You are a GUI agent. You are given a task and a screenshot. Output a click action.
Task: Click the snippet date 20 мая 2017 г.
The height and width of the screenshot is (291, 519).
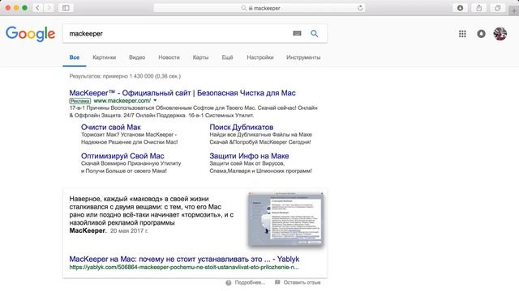point(129,230)
